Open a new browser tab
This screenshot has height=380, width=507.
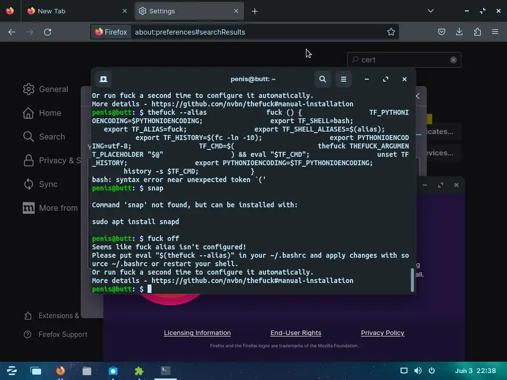coord(255,11)
